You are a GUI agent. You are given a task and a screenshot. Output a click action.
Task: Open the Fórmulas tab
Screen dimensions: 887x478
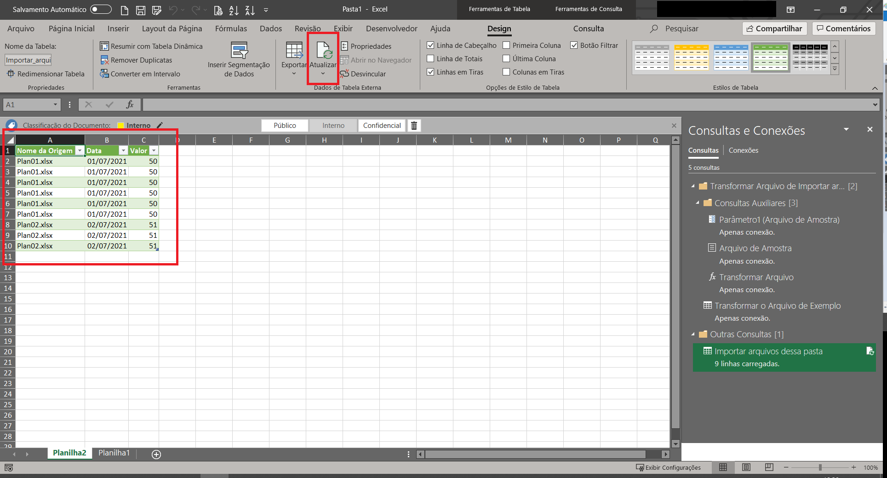coord(231,29)
